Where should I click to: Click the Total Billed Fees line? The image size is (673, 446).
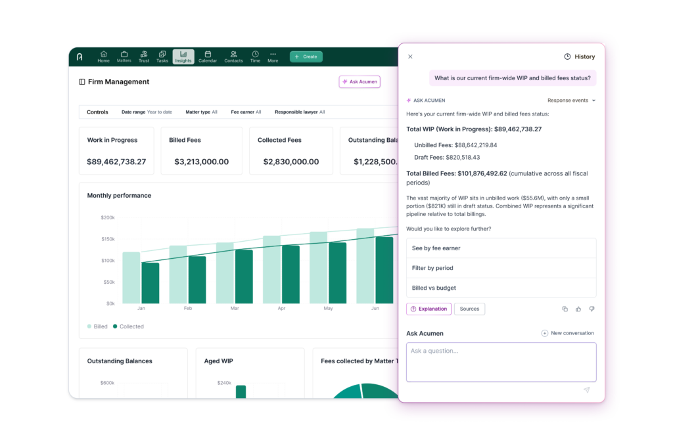[x=497, y=178]
